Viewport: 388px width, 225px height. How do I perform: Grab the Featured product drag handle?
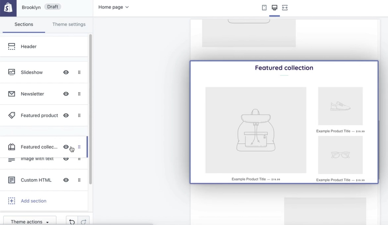(79, 115)
